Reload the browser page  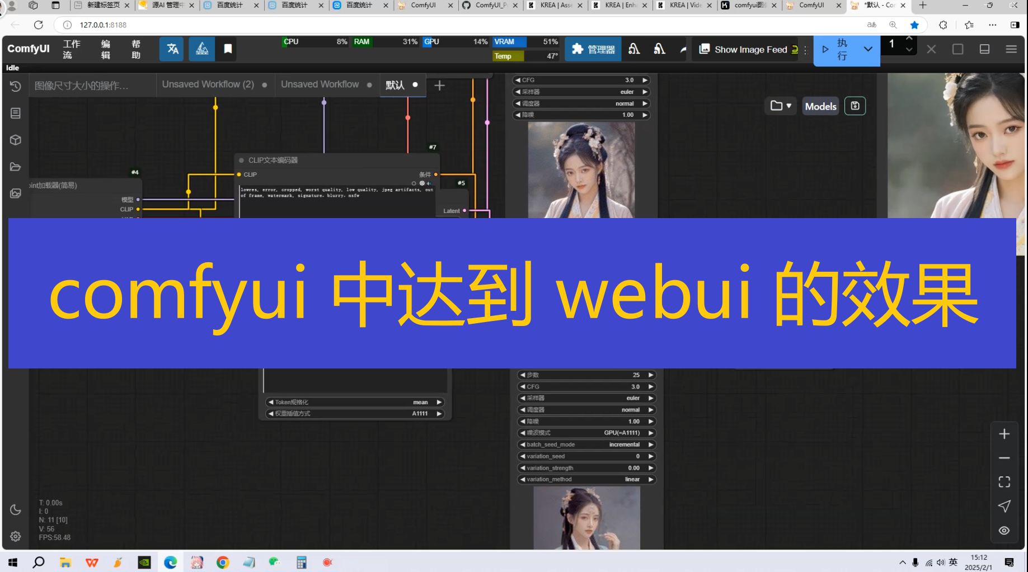(38, 25)
